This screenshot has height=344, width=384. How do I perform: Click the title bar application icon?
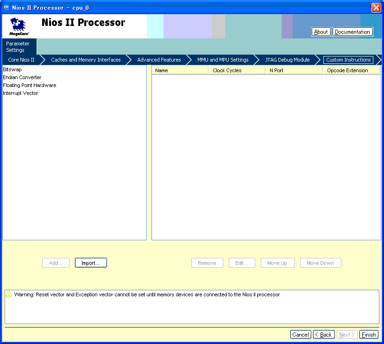[6, 7]
